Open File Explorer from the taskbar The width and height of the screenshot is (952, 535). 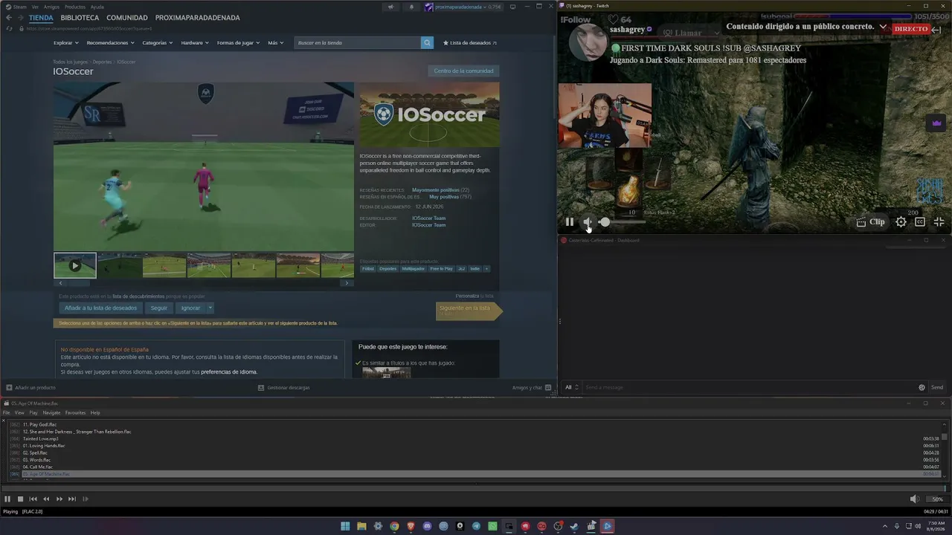(x=361, y=526)
